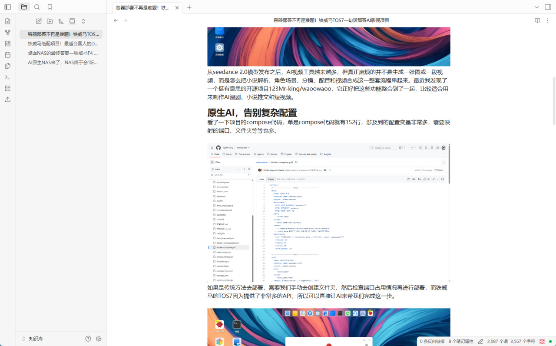Screen dimensions: 556x346
Task: Click the 原生AI，告别复杂配置 heading
Action: [252, 113]
